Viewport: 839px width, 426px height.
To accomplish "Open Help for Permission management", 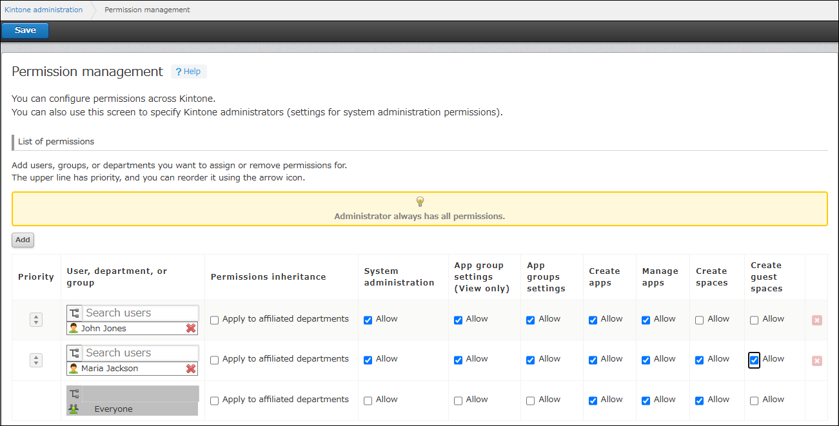I will pyautogui.click(x=188, y=71).
